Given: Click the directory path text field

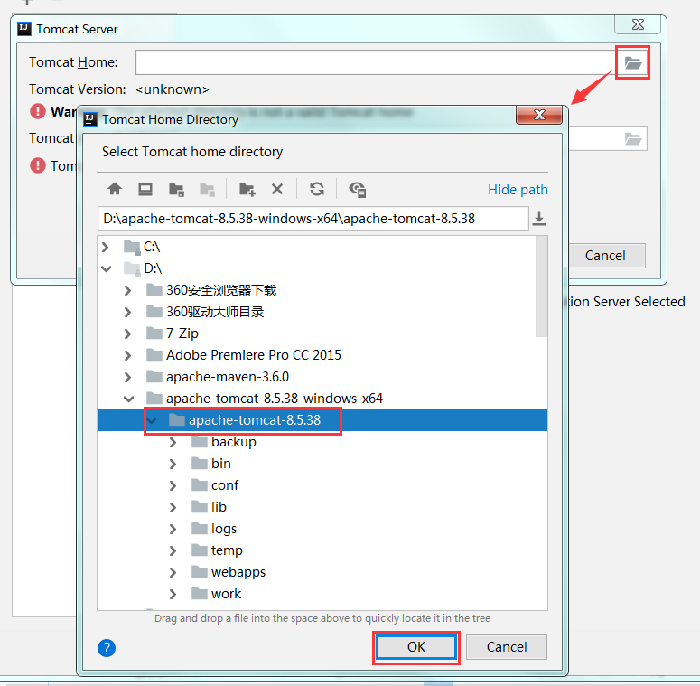Looking at the screenshot, I should click(x=313, y=219).
